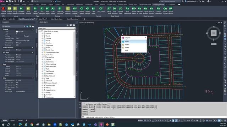Open the Survey Sweeper tool

point(15,10)
